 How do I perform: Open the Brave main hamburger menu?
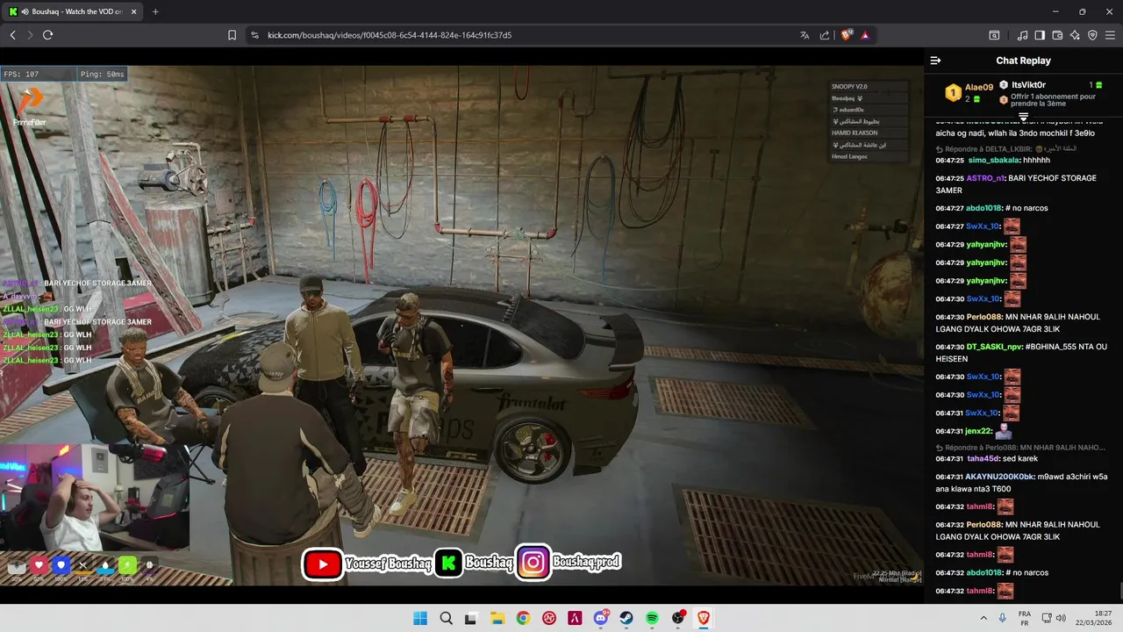pyautogui.click(x=1110, y=35)
